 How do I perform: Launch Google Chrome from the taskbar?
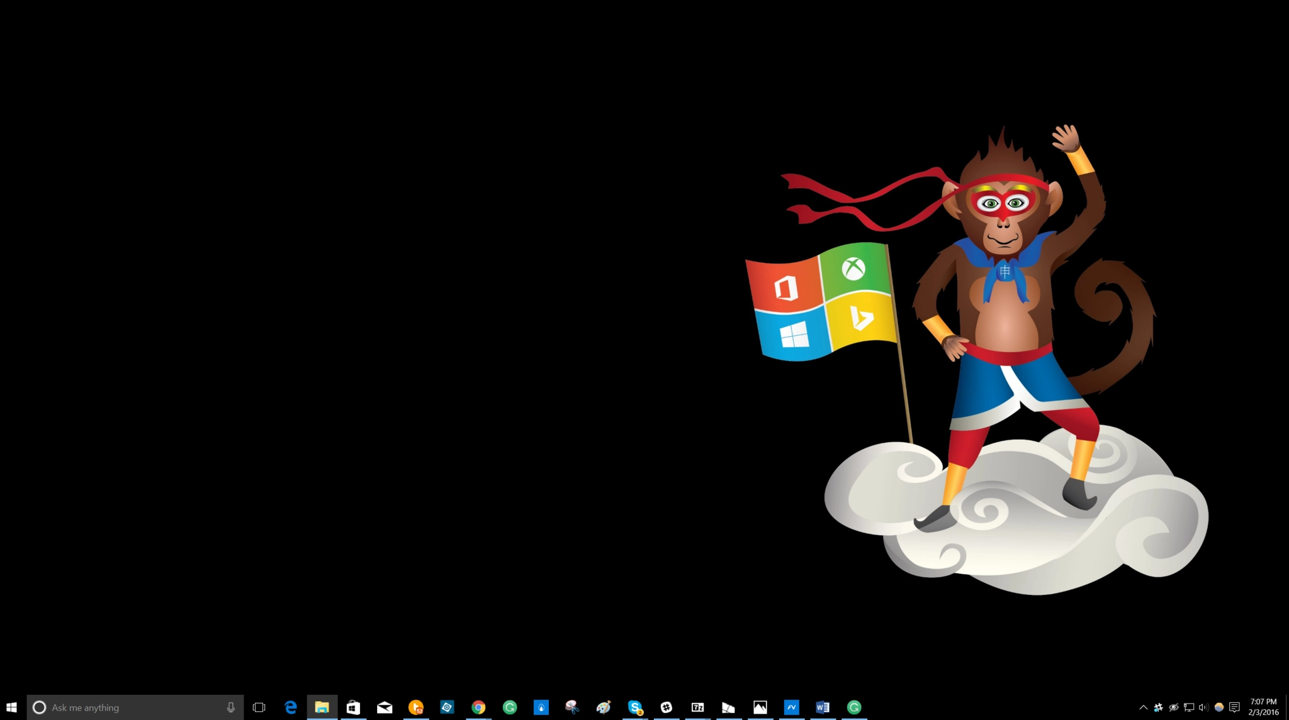[x=478, y=707]
